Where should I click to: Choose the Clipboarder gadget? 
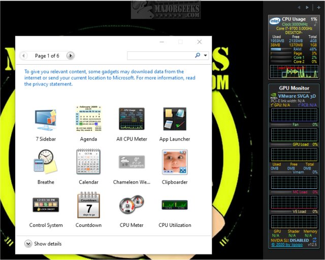(174, 162)
